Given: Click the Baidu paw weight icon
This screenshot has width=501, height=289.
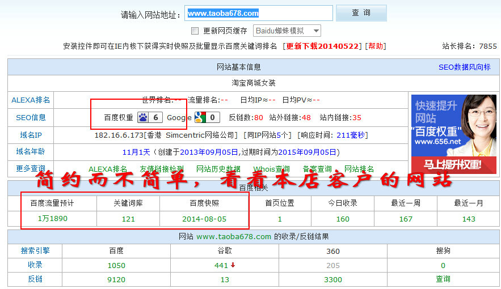Looking at the screenshot, I should tap(143, 118).
